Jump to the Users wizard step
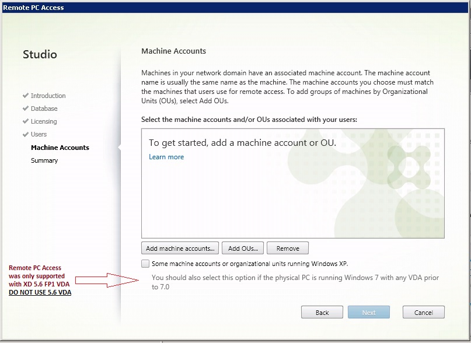This screenshot has height=343, width=471. click(39, 134)
